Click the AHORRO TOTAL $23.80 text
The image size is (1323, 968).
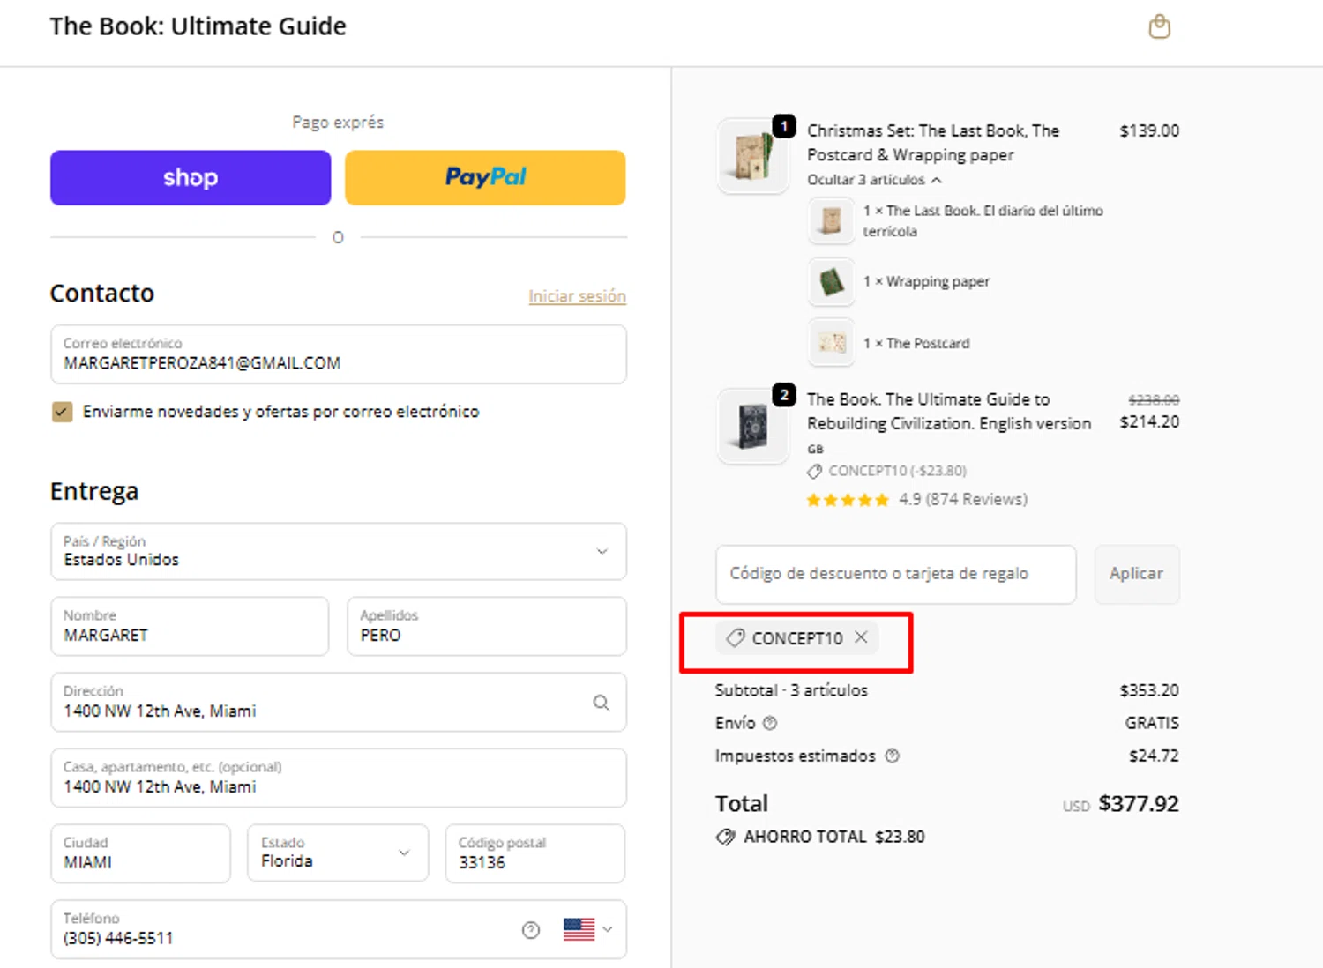pos(833,837)
